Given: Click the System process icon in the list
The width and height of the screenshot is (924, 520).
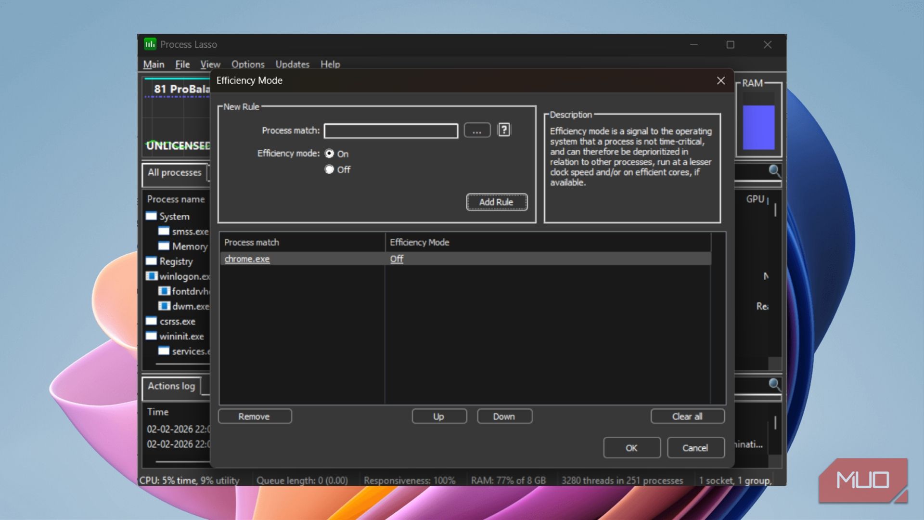Looking at the screenshot, I should [x=151, y=216].
